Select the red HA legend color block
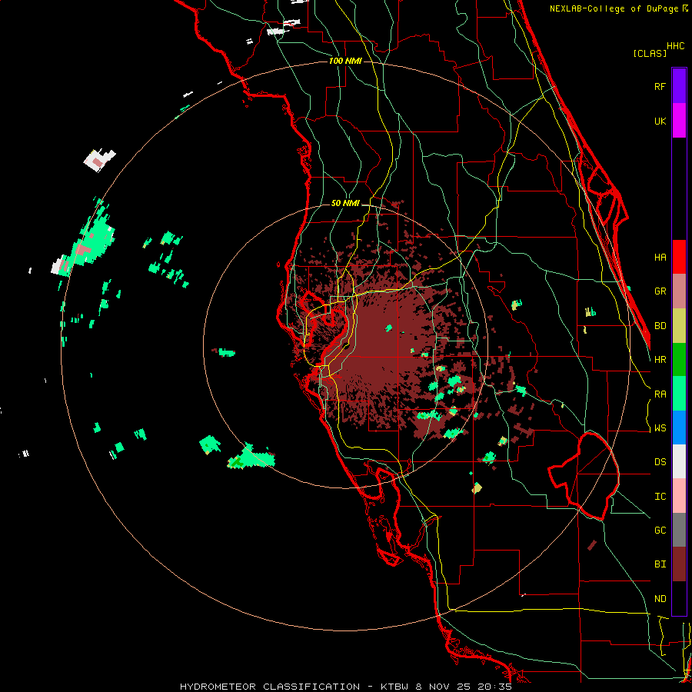Image resolution: width=692 pixels, height=692 pixels. [x=679, y=257]
